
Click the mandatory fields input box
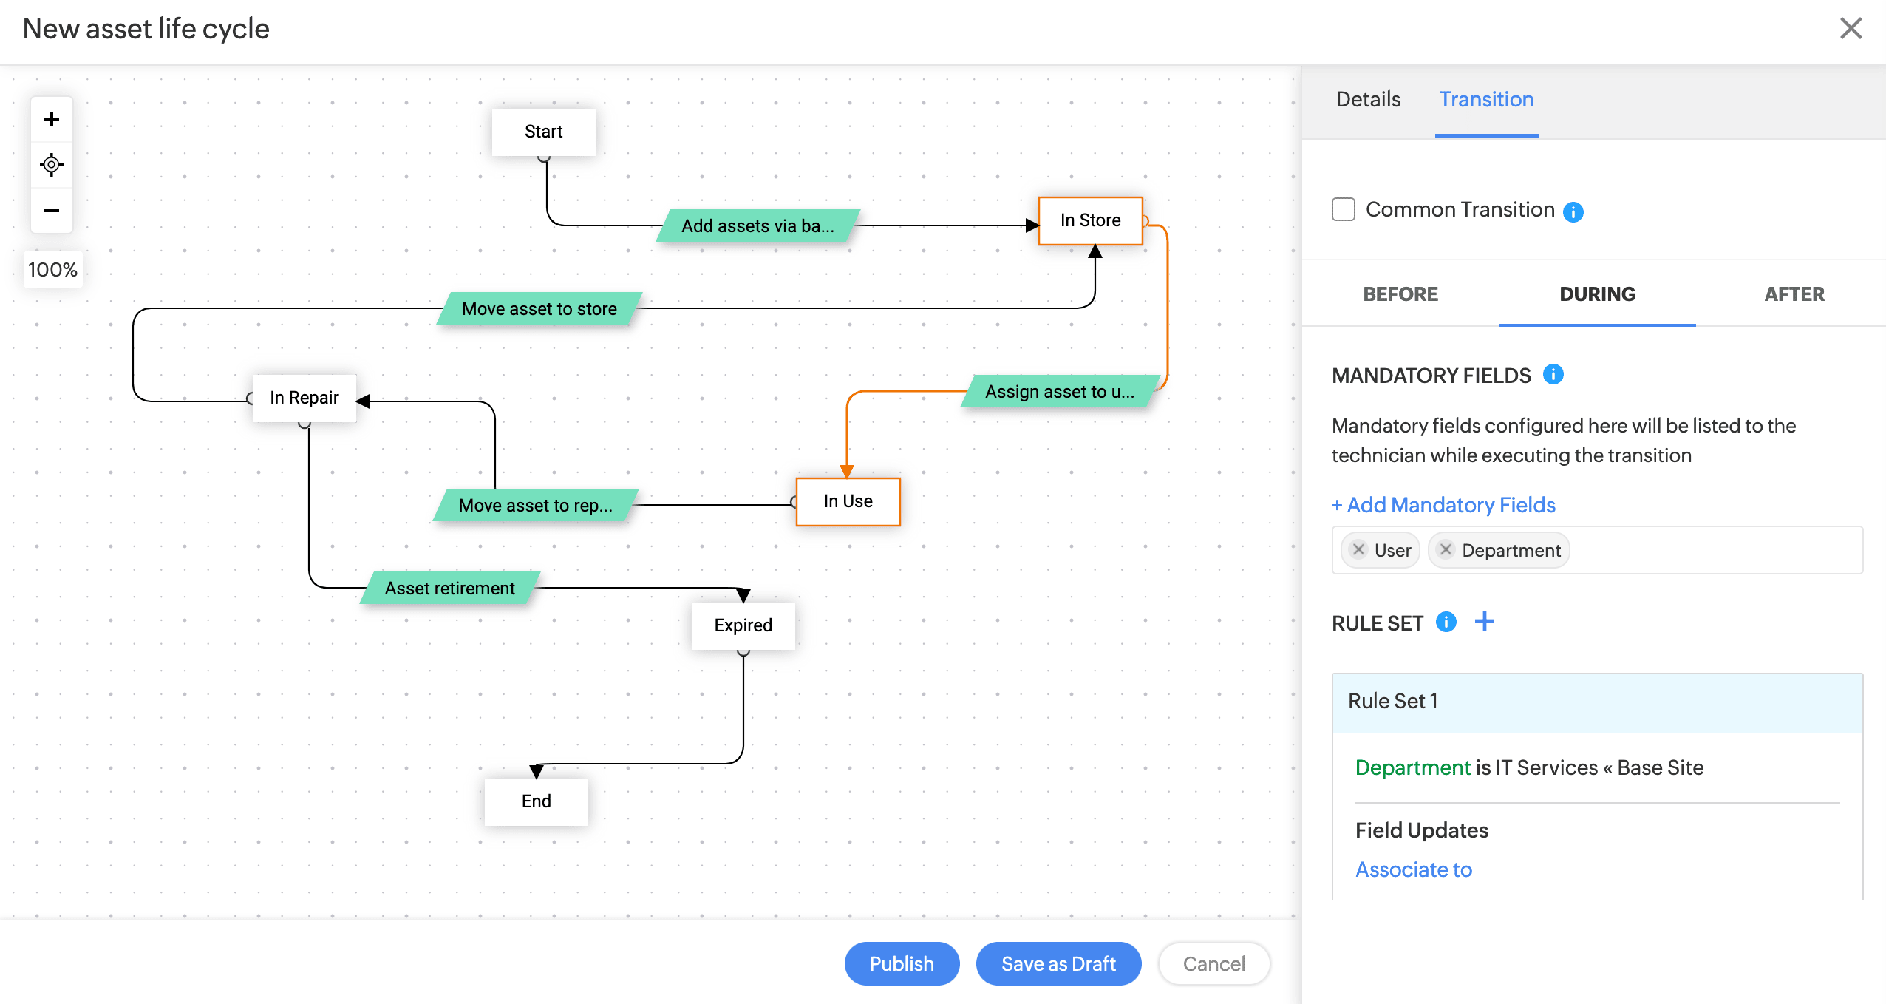(x=1715, y=550)
